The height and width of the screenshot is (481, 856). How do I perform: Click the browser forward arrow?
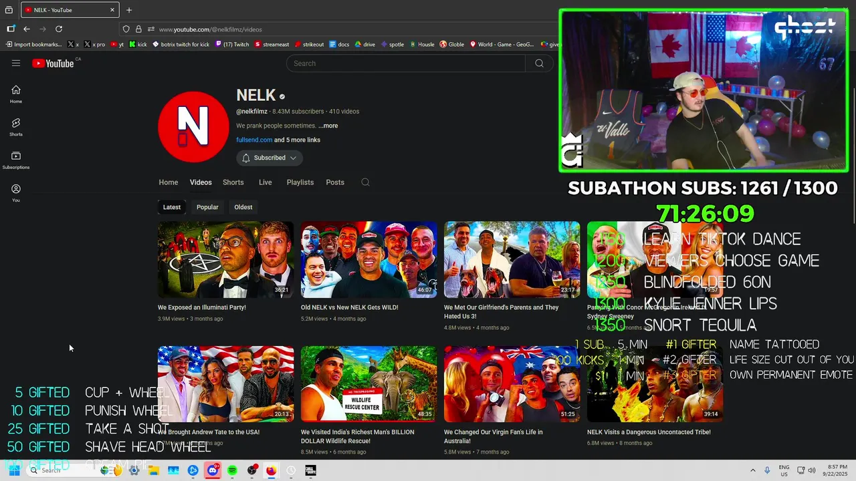(x=43, y=29)
